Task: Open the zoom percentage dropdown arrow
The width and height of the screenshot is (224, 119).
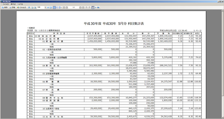Action: [45, 7]
